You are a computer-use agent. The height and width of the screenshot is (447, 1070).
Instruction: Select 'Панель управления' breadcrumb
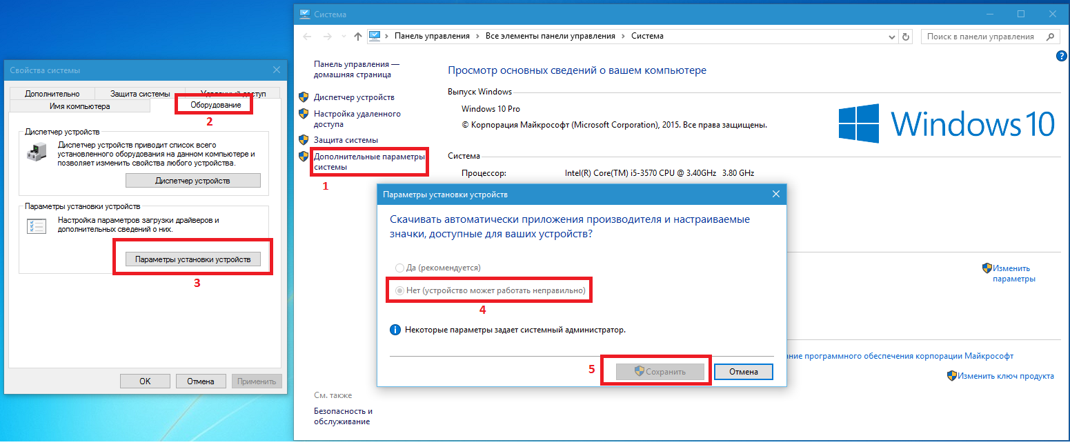coord(432,36)
